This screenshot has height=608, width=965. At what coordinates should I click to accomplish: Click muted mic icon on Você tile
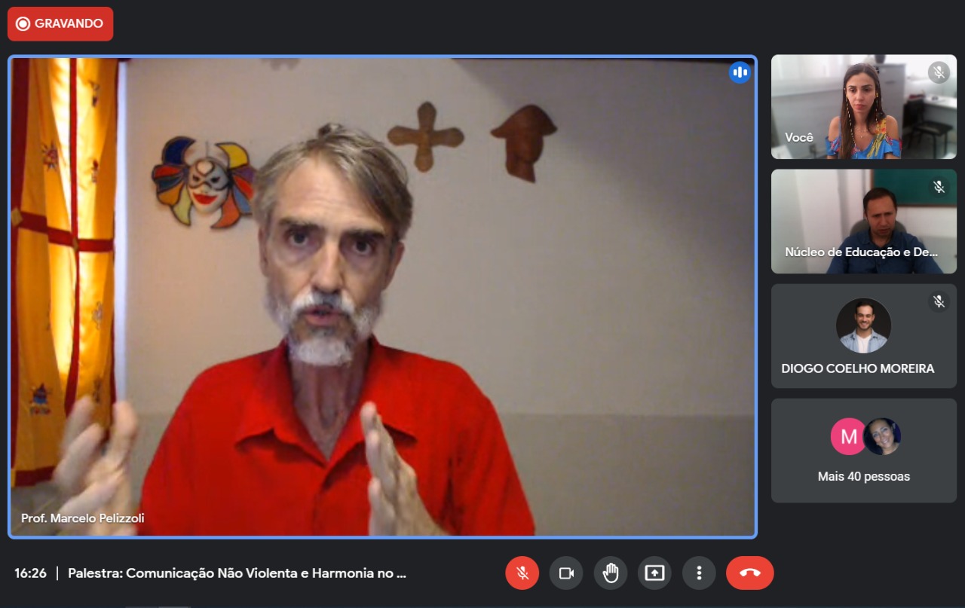939,72
